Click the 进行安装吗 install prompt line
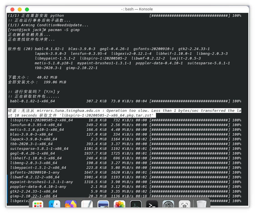255x213 pixels. (x=34, y=91)
